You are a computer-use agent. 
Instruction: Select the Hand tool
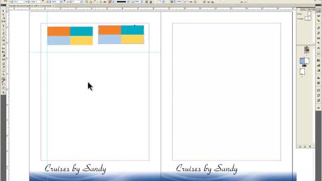pyautogui.click(x=4, y=71)
